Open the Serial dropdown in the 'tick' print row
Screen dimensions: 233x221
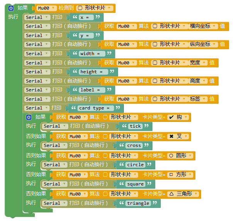point(55,126)
